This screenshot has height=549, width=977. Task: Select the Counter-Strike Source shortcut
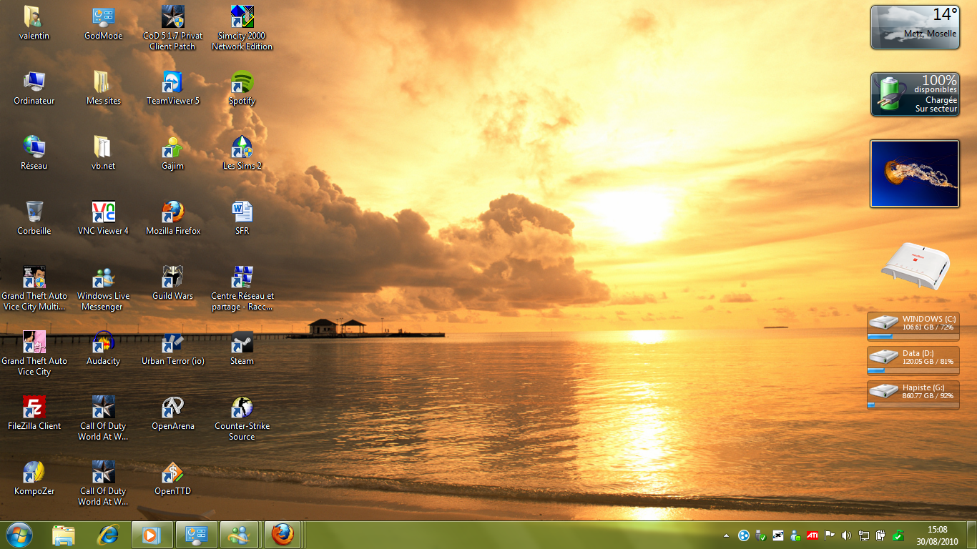click(242, 408)
